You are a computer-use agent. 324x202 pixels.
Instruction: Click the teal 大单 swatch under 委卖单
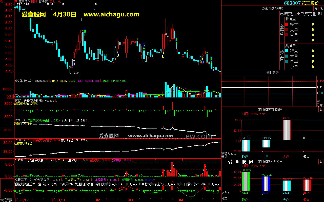tap(287, 56)
